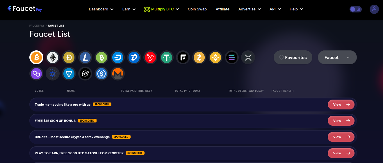Viewport: 383px width, 163px height.
Task: Select the Litecoin coin icon
Action: point(85,57)
